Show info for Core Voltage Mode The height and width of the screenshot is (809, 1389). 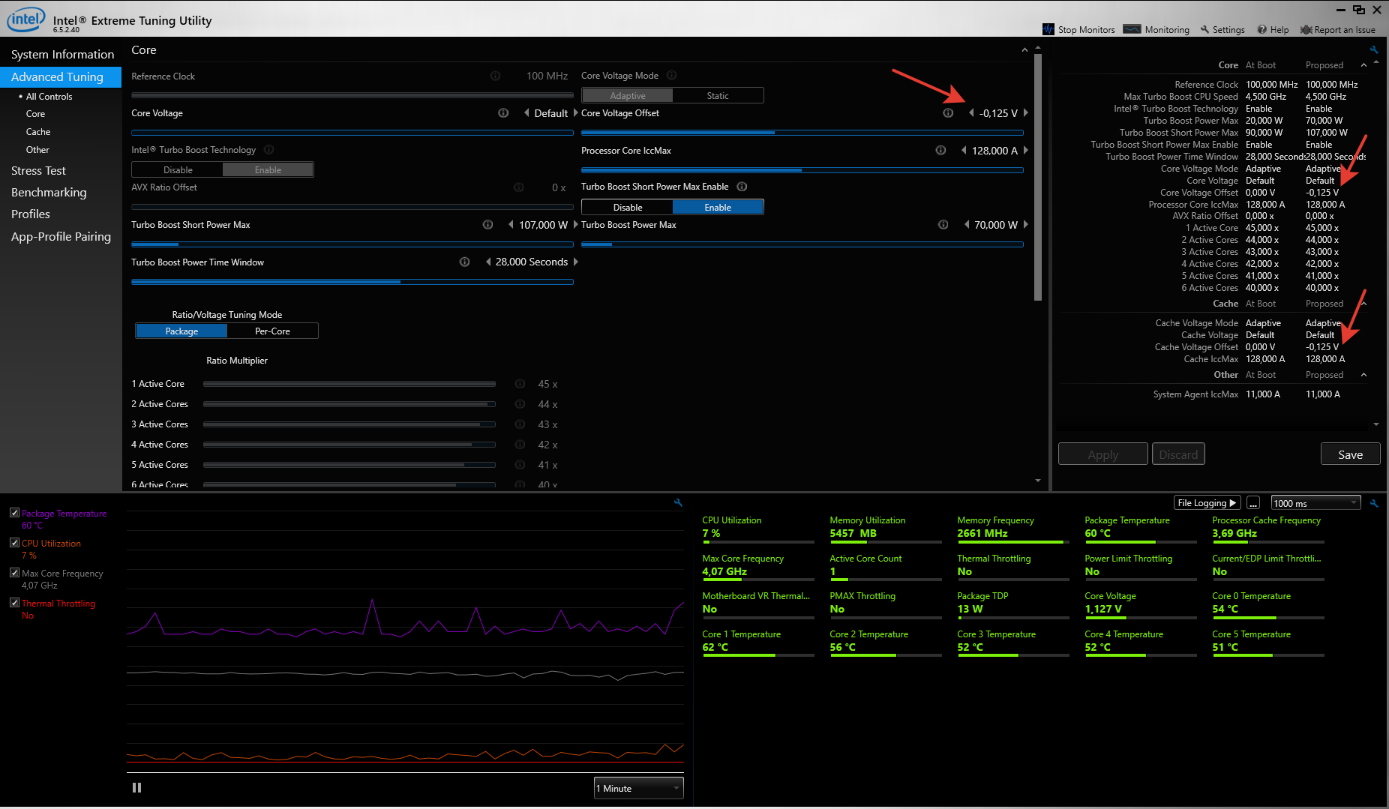point(671,76)
